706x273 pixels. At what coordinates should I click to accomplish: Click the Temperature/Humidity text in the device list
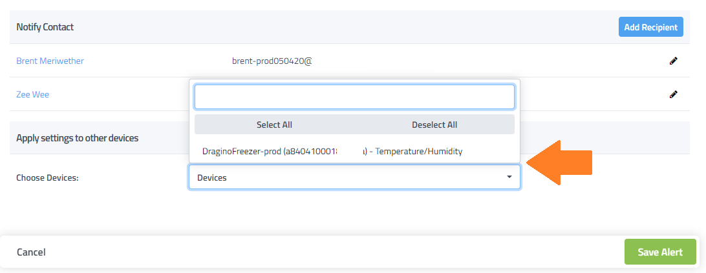click(419, 151)
